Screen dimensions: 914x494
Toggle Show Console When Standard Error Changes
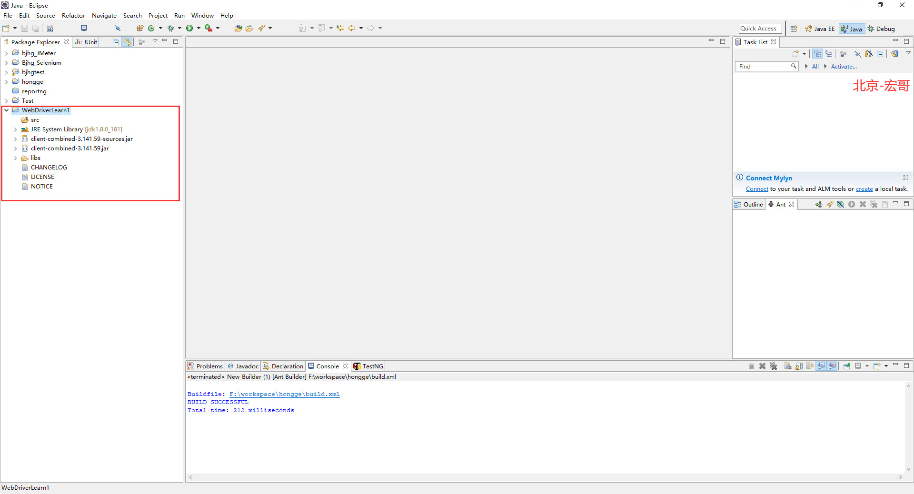(832, 366)
